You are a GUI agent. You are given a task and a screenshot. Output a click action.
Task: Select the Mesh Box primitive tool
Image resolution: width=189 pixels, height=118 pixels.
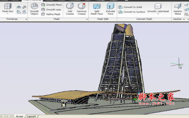click(8, 8)
